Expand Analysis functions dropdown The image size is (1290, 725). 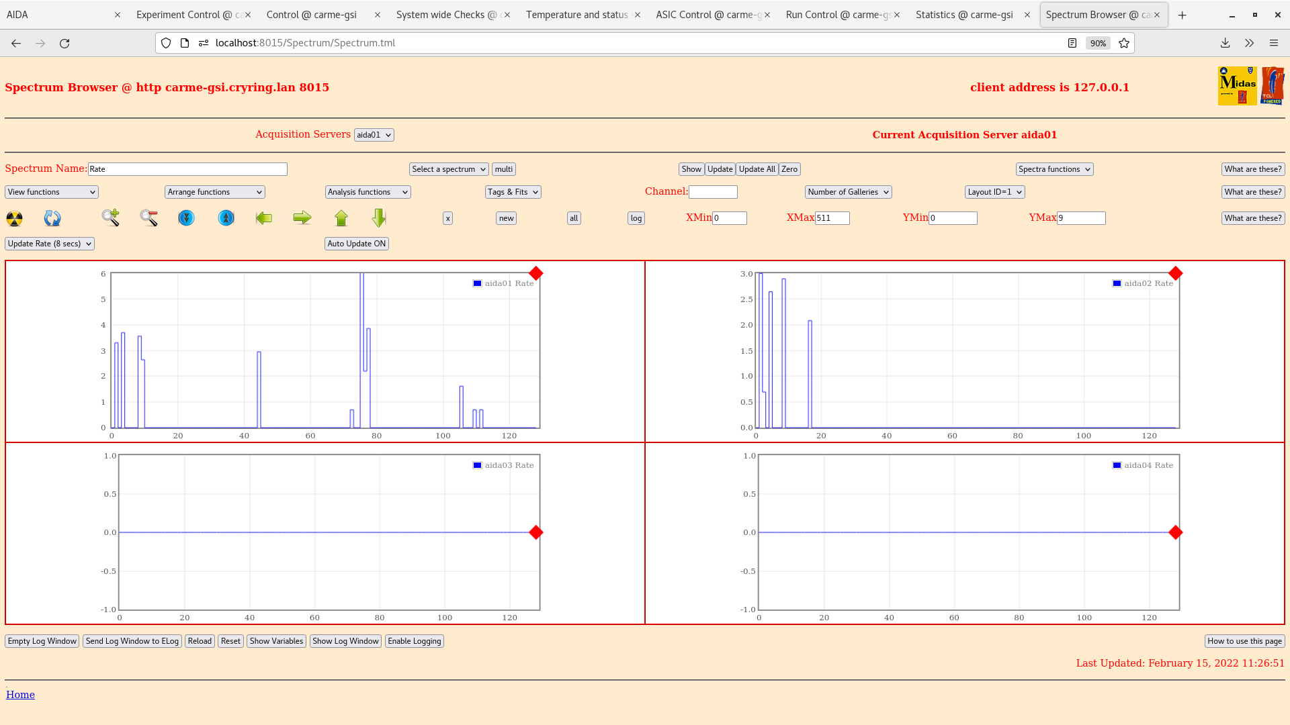pyautogui.click(x=368, y=192)
